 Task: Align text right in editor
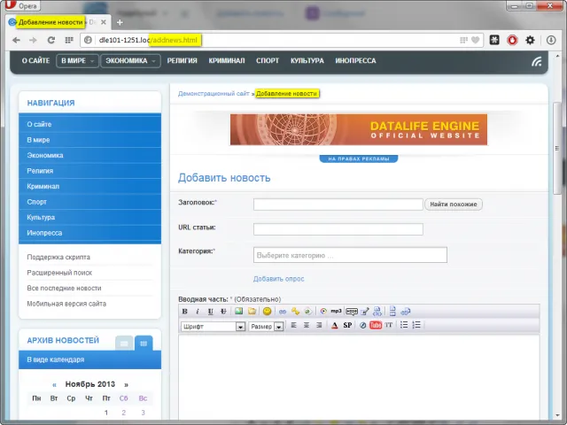pos(319,325)
